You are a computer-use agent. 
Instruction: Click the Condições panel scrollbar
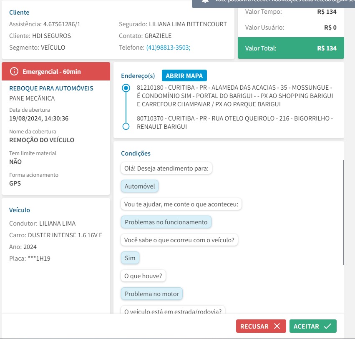coord(344,213)
